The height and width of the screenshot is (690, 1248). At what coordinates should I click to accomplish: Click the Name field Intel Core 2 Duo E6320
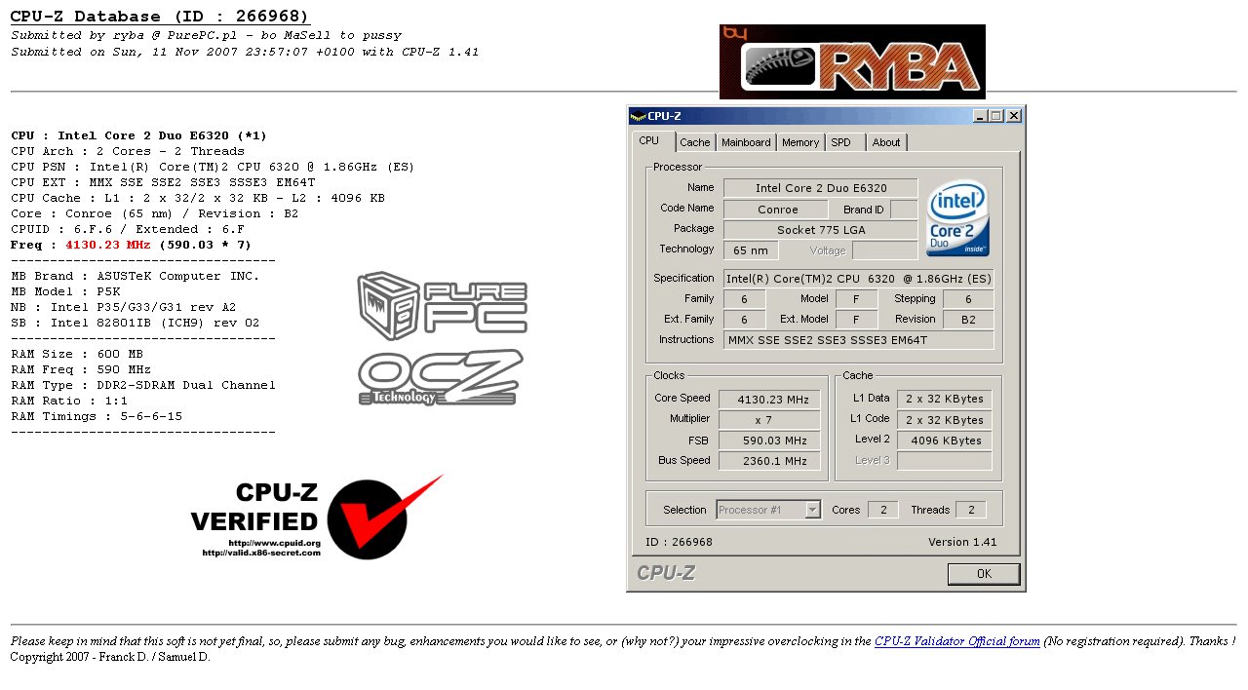[821, 188]
